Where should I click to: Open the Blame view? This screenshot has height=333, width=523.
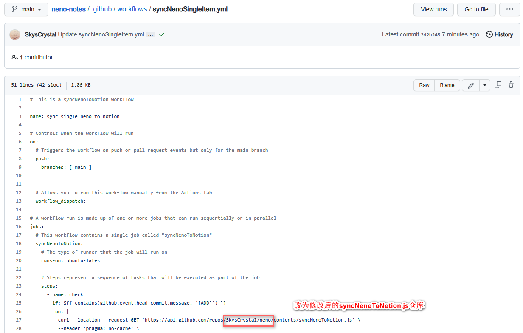tap(447, 85)
